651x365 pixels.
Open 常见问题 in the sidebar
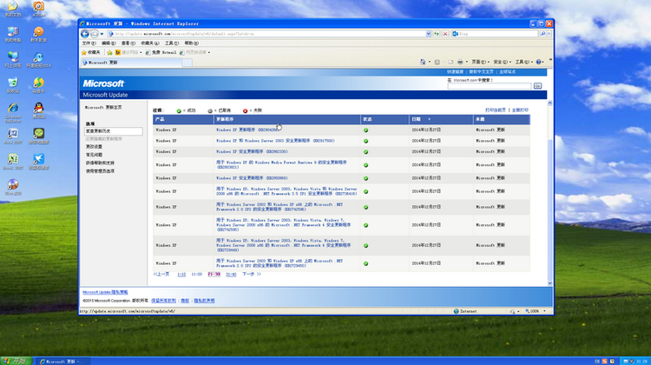click(x=94, y=155)
